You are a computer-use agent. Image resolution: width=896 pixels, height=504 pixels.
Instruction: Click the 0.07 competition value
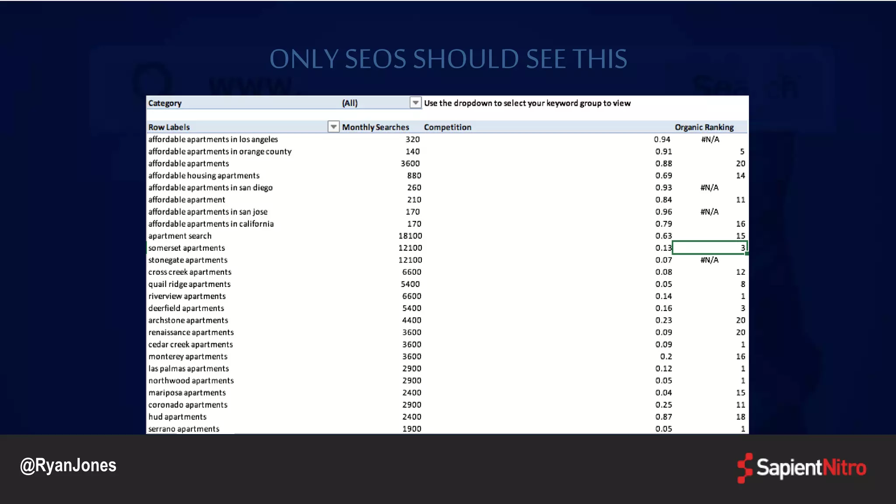coord(664,260)
